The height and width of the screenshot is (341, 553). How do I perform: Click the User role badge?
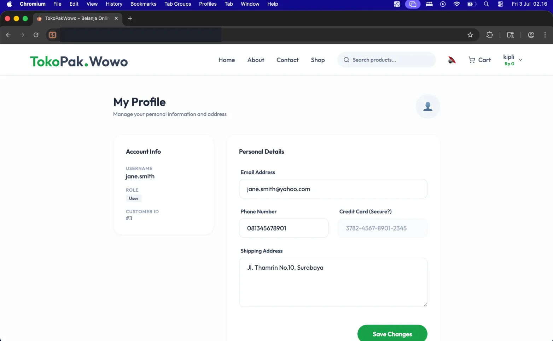[134, 198]
